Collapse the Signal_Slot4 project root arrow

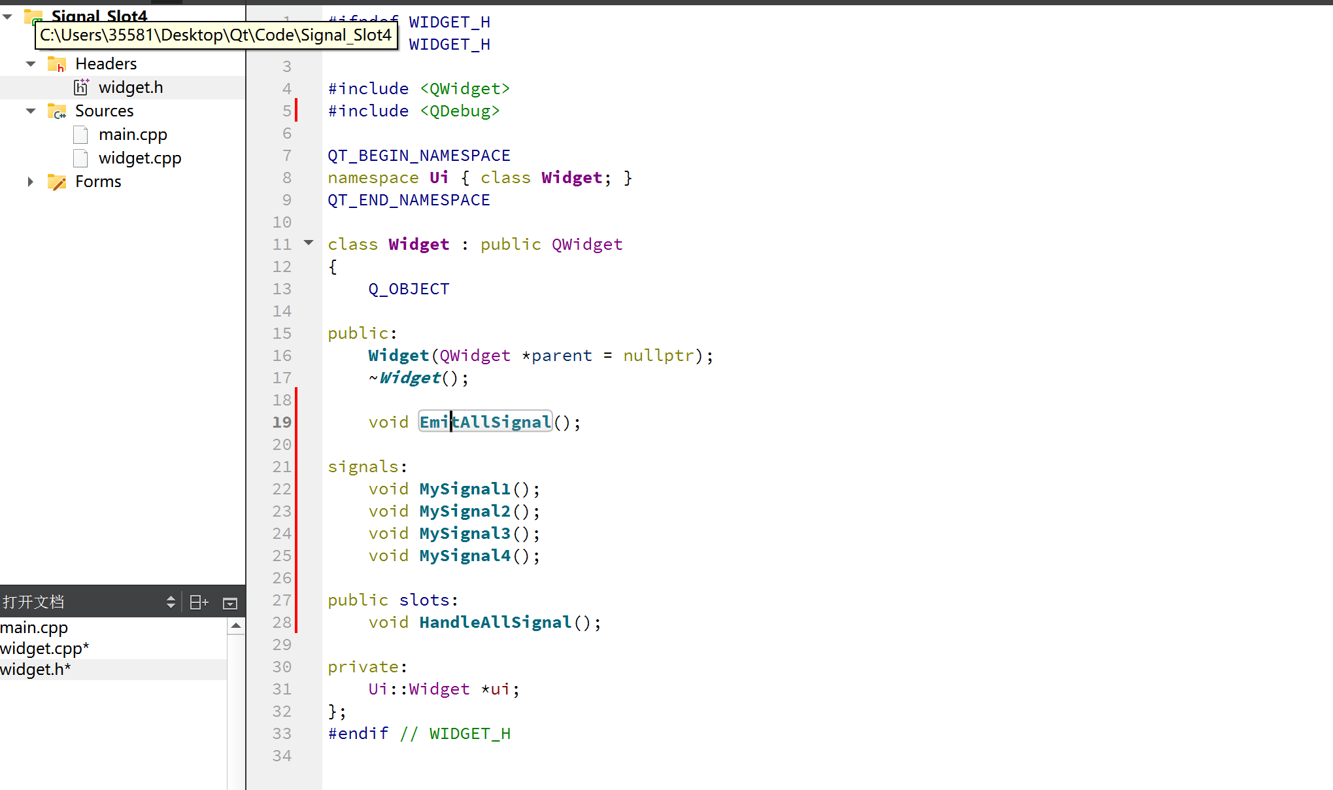tap(8, 16)
